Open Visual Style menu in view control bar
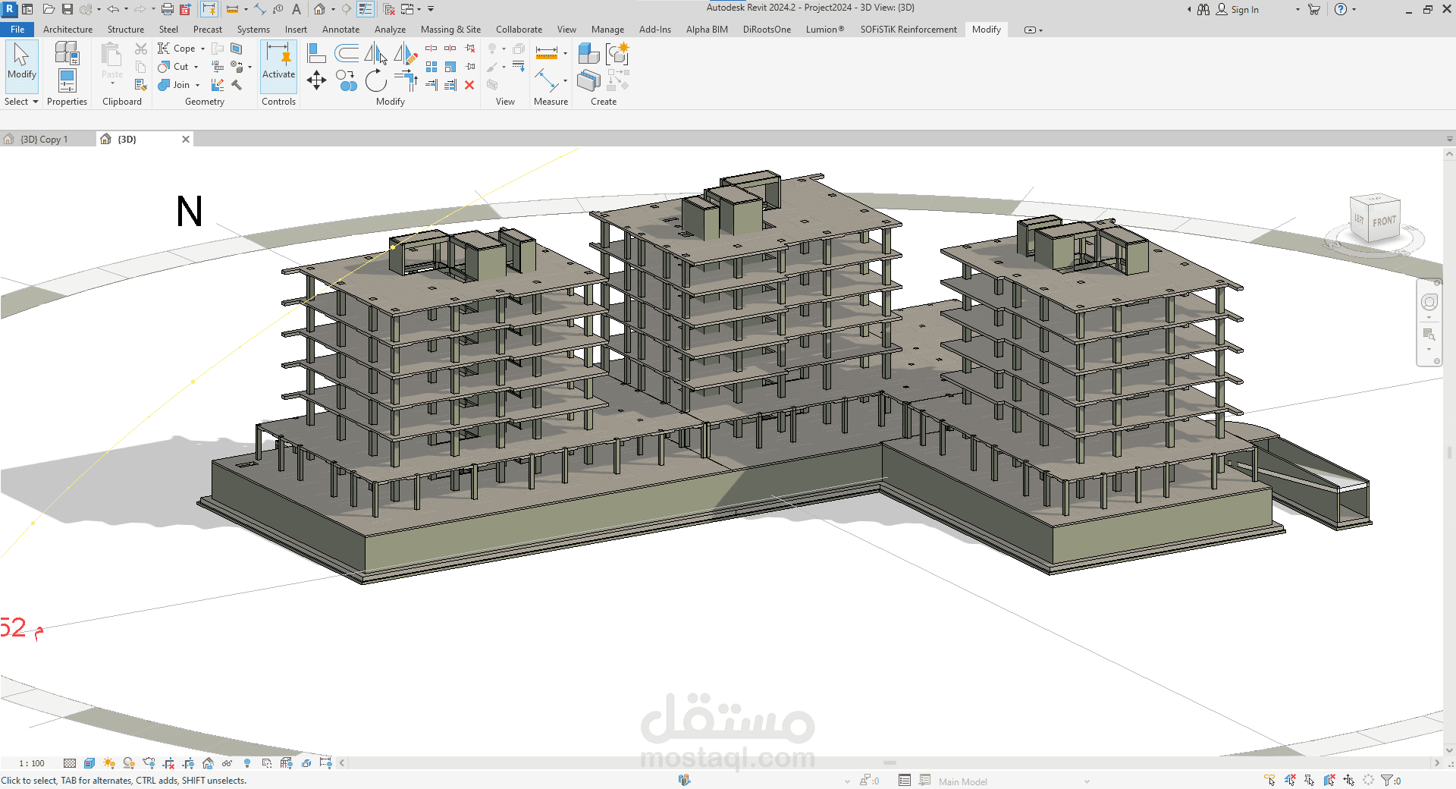Image resolution: width=1456 pixels, height=789 pixels. click(x=89, y=763)
